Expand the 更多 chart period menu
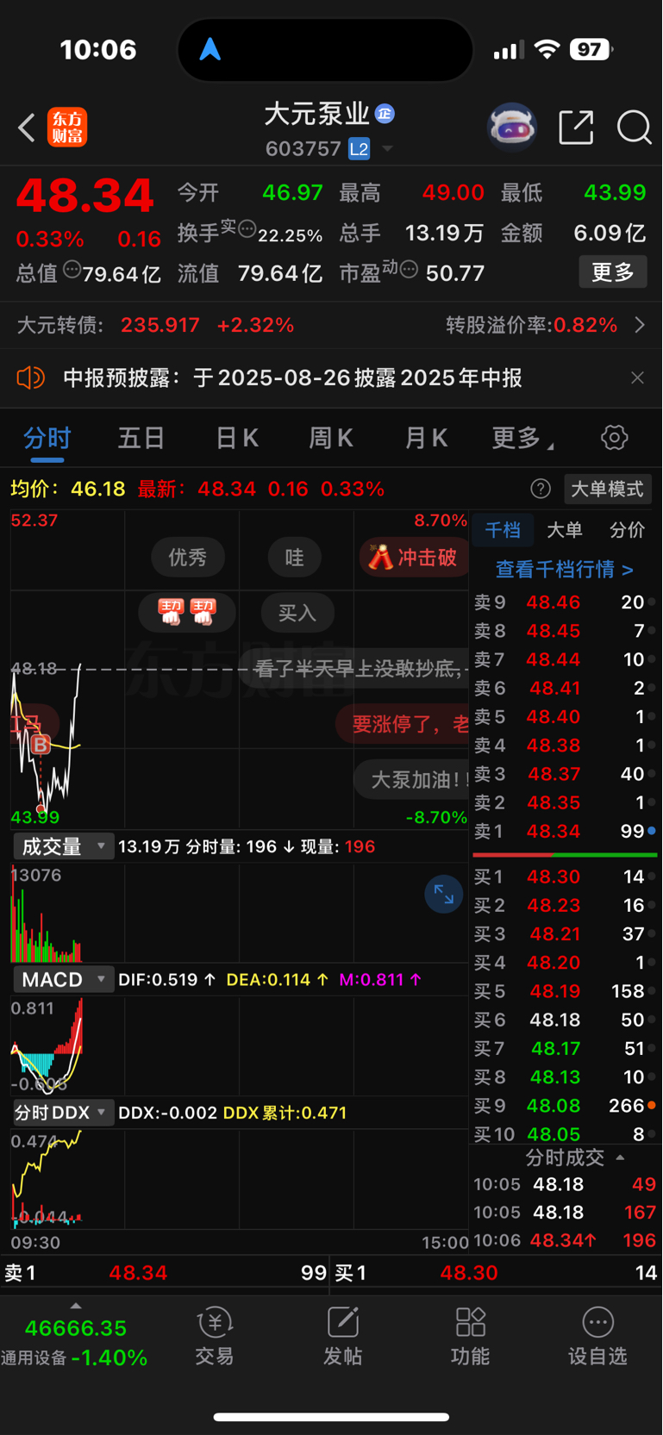 pos(522,438)
